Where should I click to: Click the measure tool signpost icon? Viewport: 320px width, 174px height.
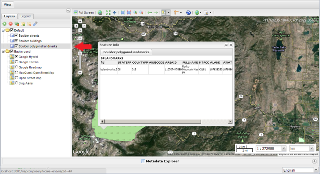tap(176, 13)
